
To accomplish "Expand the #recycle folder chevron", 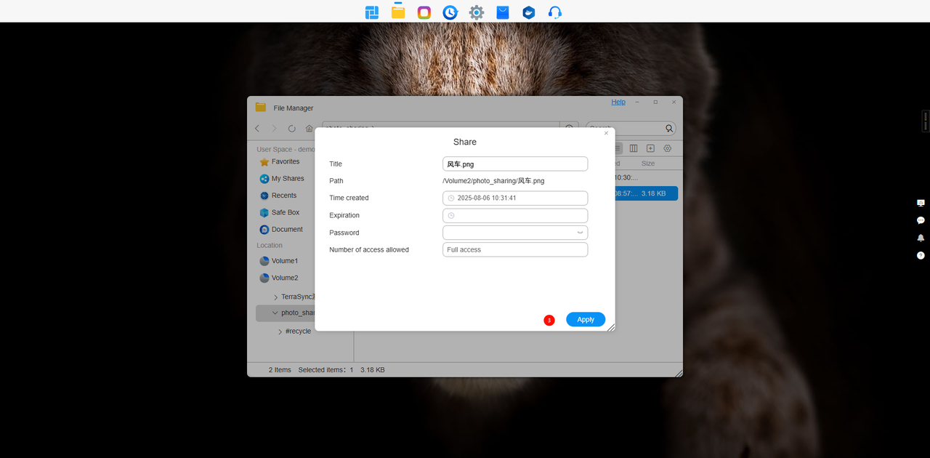I will tap(280, 332).
